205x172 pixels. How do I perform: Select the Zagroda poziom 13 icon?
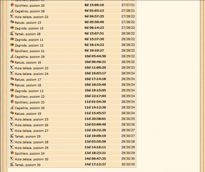tap(12, 90)
